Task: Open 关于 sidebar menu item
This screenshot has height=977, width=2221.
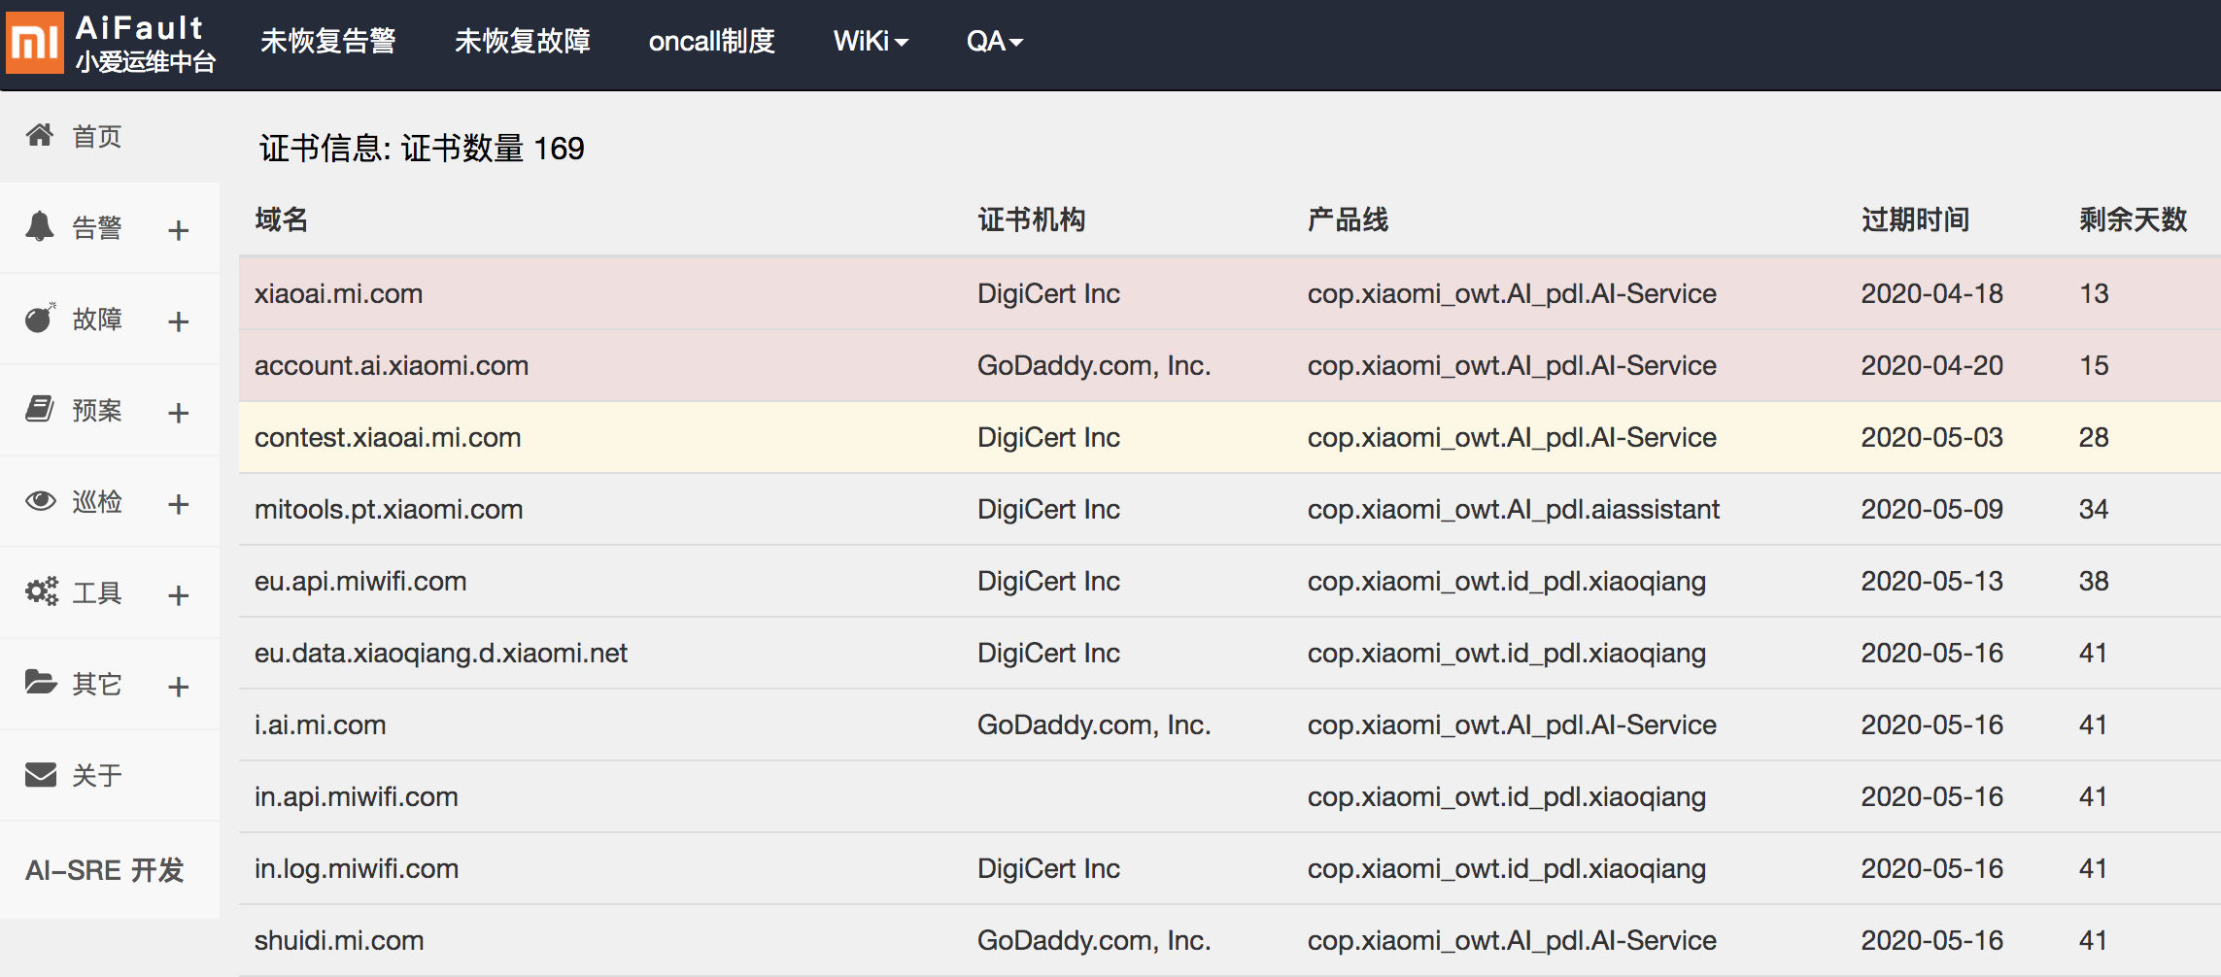Action: pos(97,776)
